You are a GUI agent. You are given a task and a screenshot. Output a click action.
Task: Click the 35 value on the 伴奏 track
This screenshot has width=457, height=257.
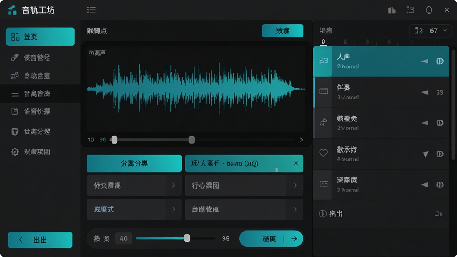click(x=440, y=92)
